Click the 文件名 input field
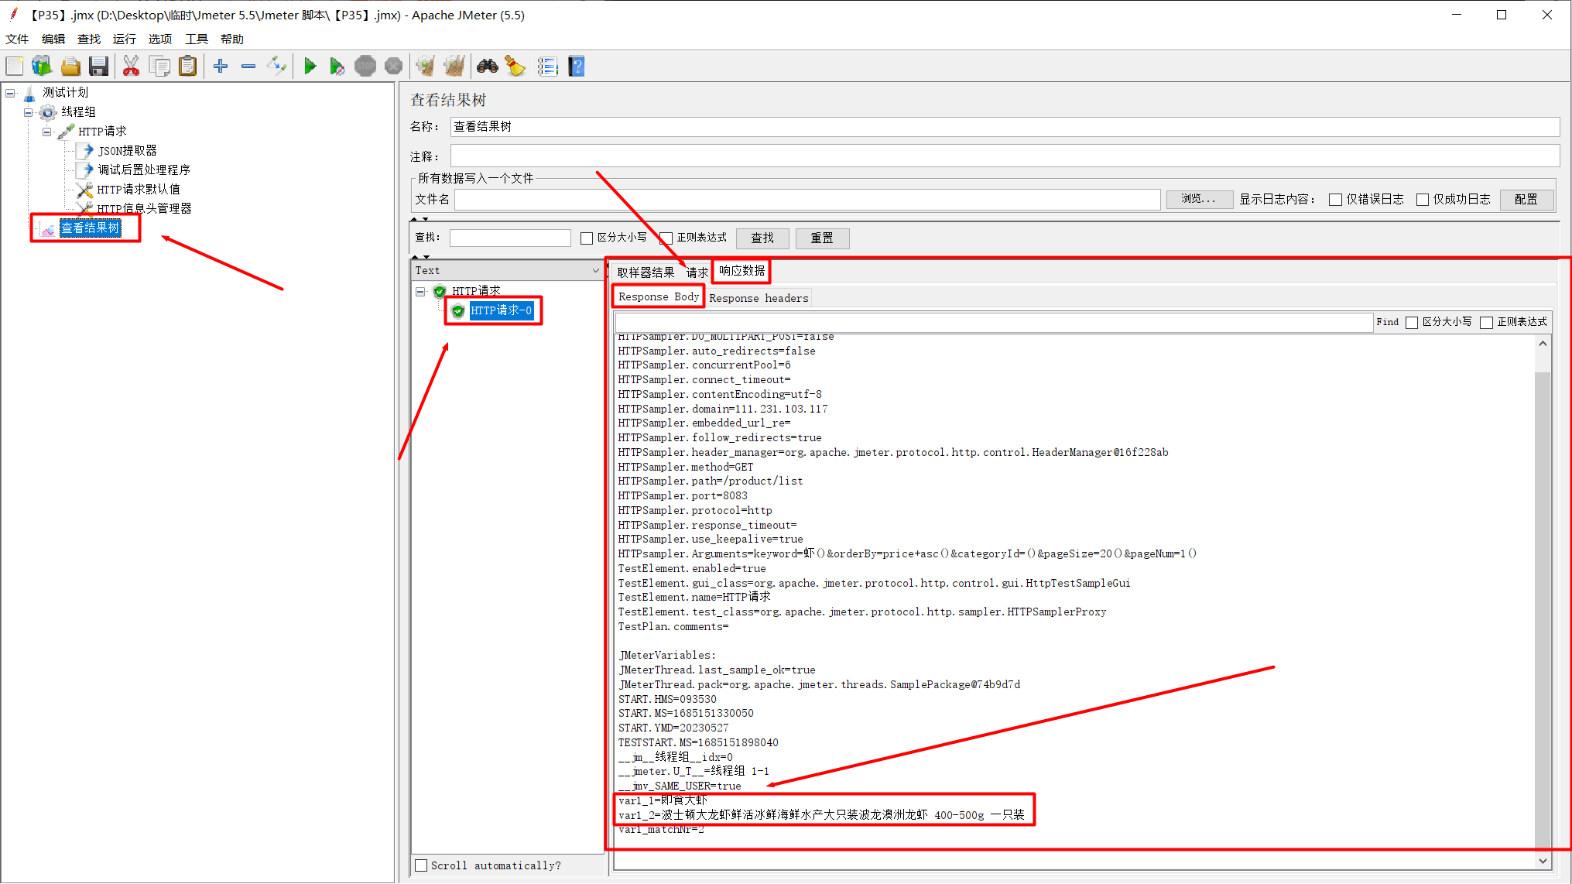This screenshot has height=884, width=1572. (807, 200)
